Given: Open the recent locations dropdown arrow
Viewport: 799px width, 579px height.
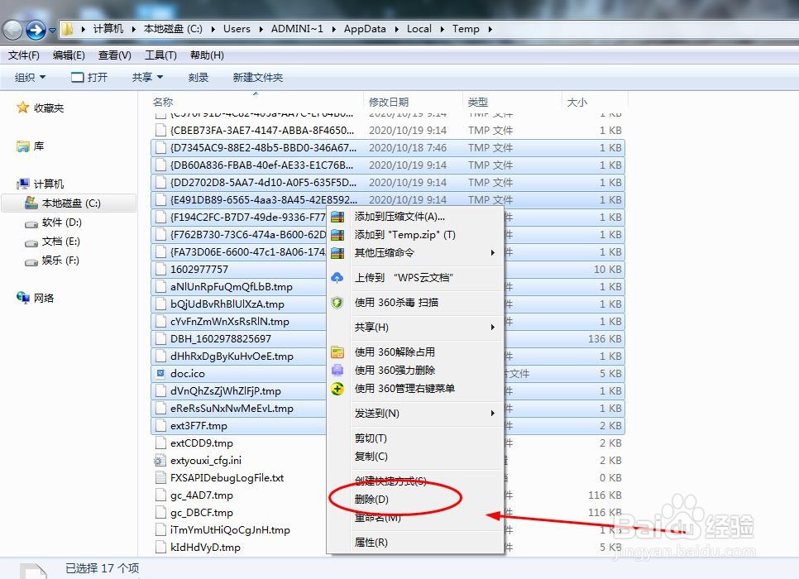Looking at the screenshot, I should click(52, 31).
